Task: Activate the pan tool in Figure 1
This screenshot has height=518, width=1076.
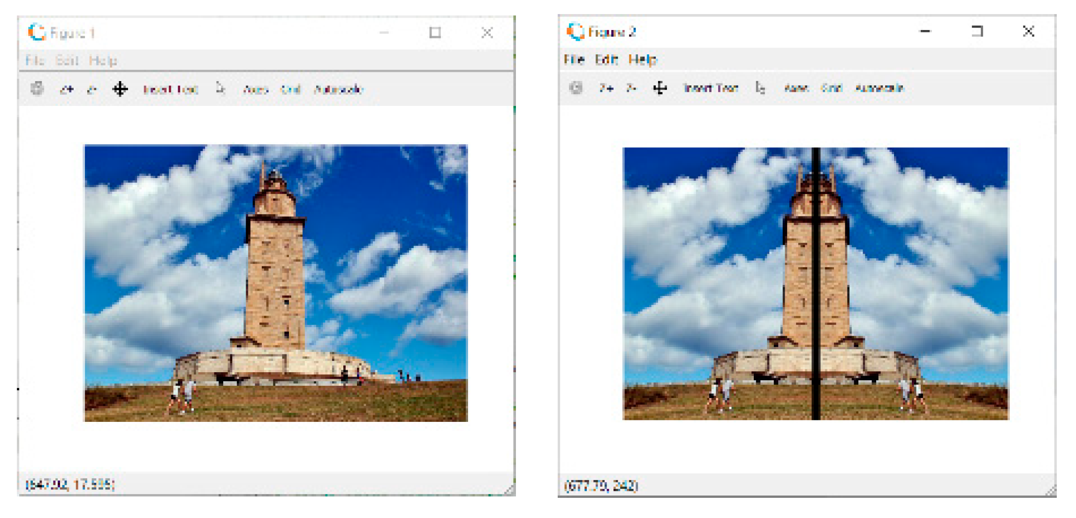Action: point(120,89)
